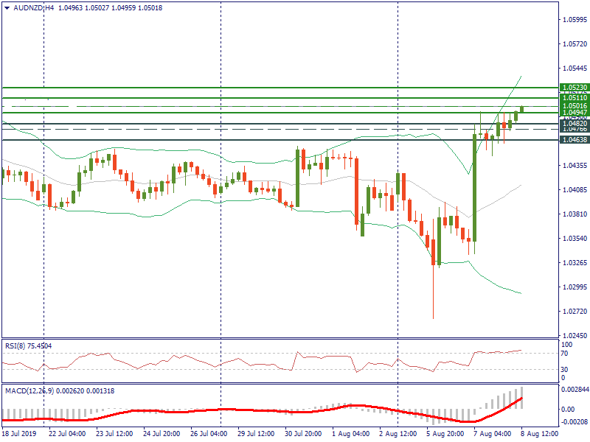The height and width of the screenshot is (442, 590).
Task: Click the large green candle on 7 Aug
Action: (474, 184)
